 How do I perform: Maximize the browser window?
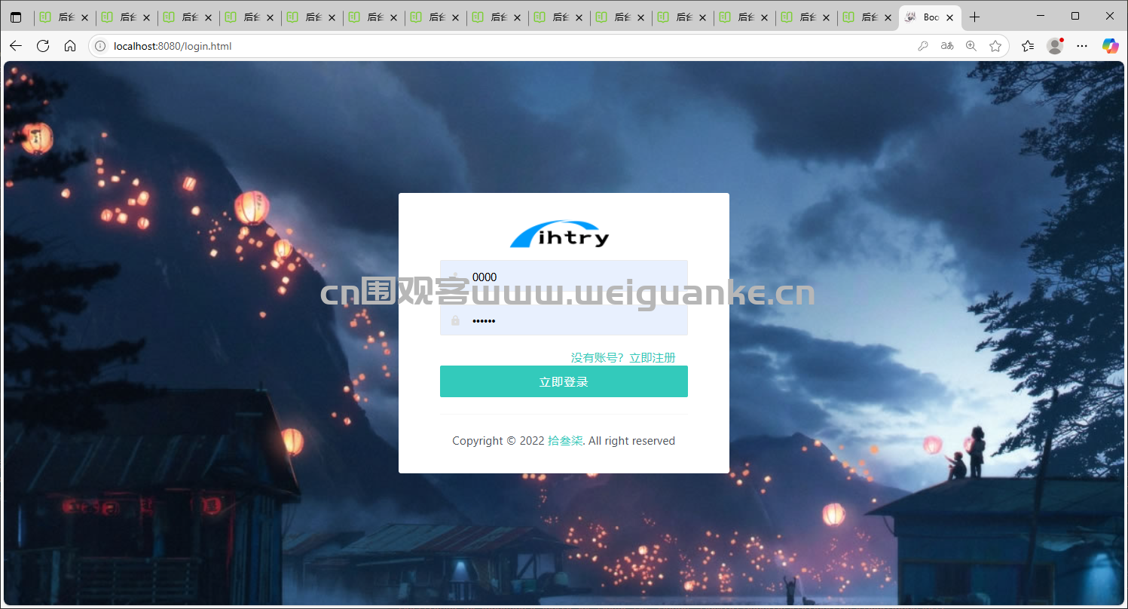(1075, 16)
